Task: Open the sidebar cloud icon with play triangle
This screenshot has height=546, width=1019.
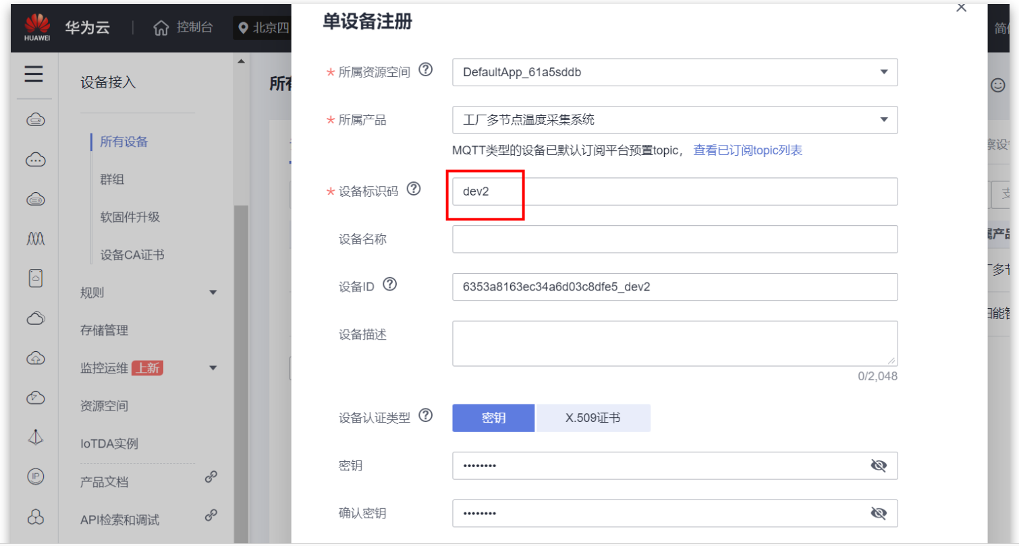Action: coord(35,397)
